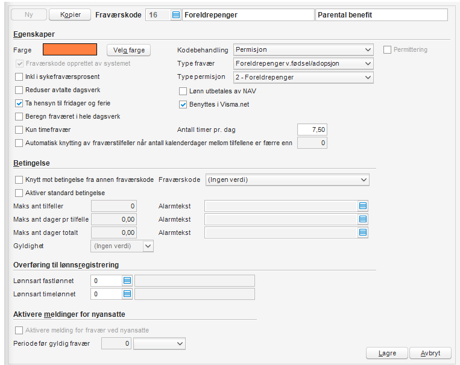Open lookup for first Alarmtekst field
Screen dimensions: 460x365
coord(363,206)
